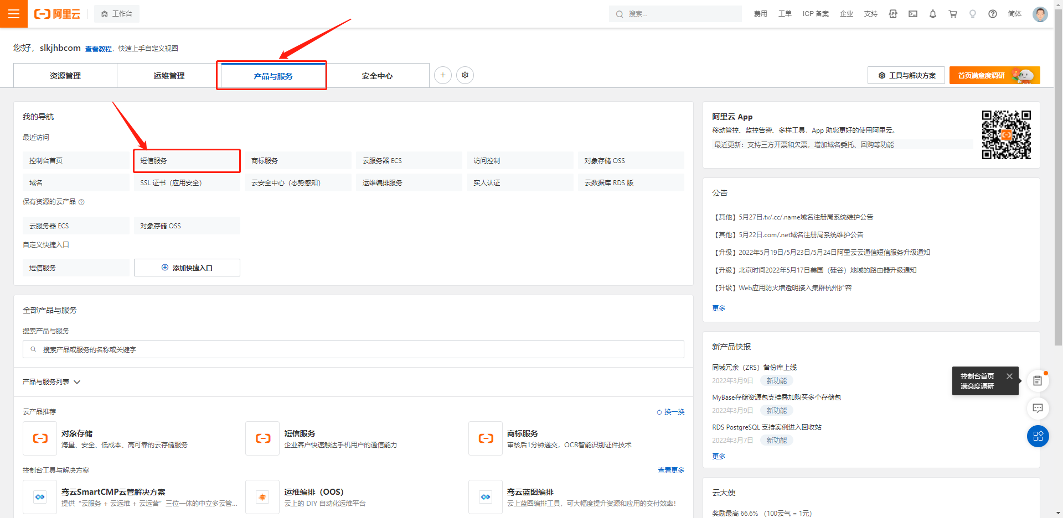Viewport: 1063px width, 518px height.
Task: Open 骞云SmartCMP云管解决方案 card
Action: pyautogui.click(x=131, y=497)
